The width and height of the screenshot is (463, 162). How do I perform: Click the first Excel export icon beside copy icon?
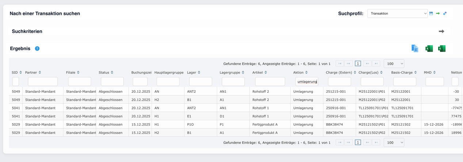pos(429,49)
